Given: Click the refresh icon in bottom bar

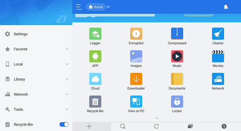Looking at the screenshot, I should (x=156, y=126).
